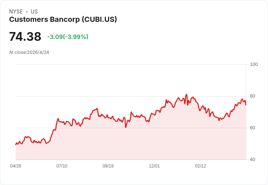
Task: Click the -3.09(-3.99%) change value
Action: [x=68, y=37]
